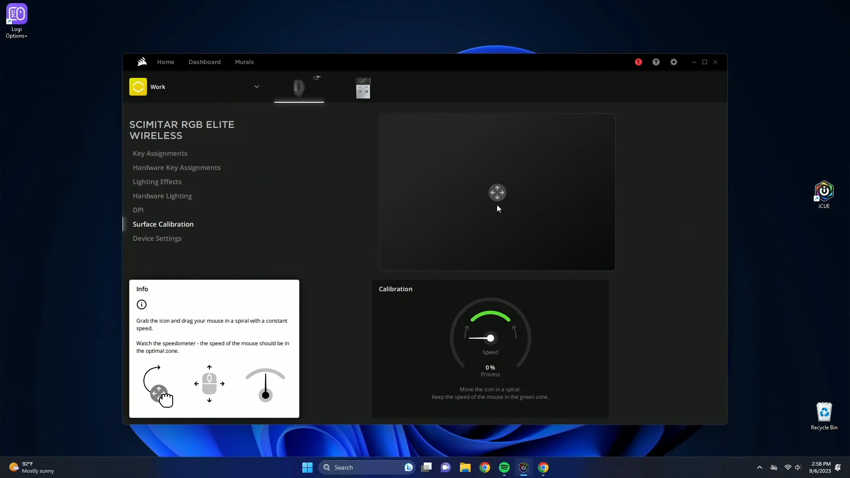Open the Chrome icon right of iCUE
Viewport: 850px width, 478px height.
[x=543, y=467]
